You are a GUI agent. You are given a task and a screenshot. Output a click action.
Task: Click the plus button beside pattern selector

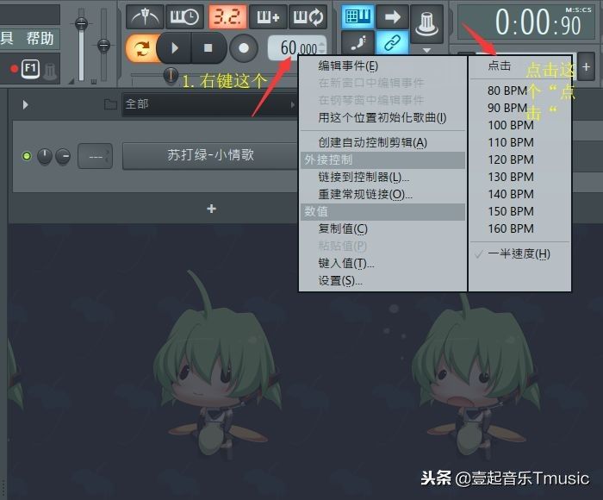point(586,66)
